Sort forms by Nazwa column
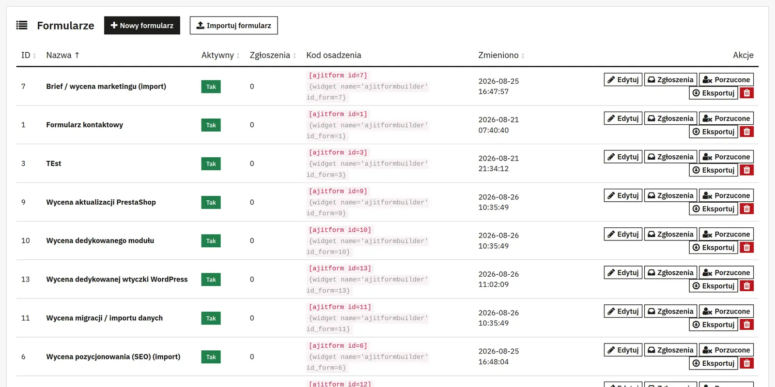775x387 pixels. point(62,55)
